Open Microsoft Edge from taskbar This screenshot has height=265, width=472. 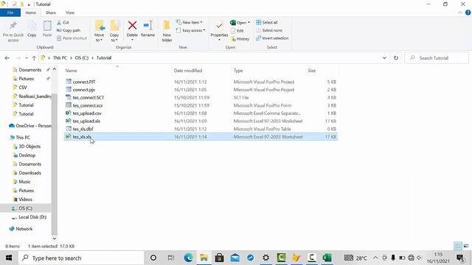coord(189,258)
